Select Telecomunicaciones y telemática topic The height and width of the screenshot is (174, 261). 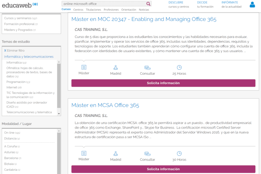(x=29, y=112)
